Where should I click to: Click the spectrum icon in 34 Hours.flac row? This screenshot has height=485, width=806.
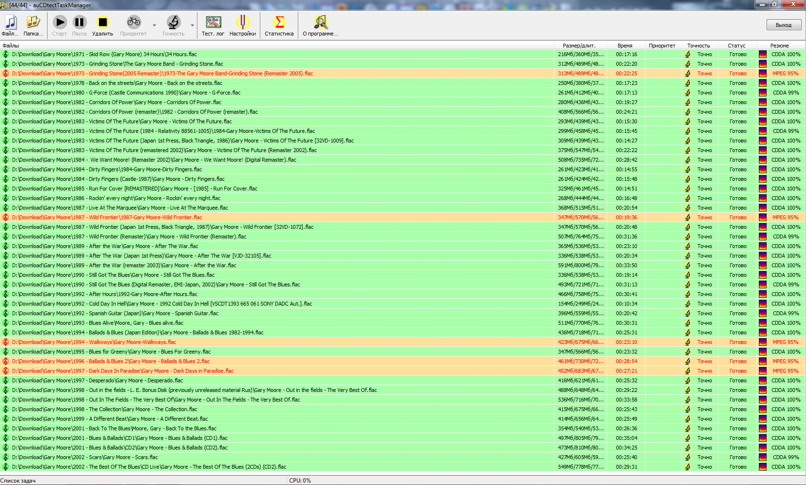coord(763,54)
